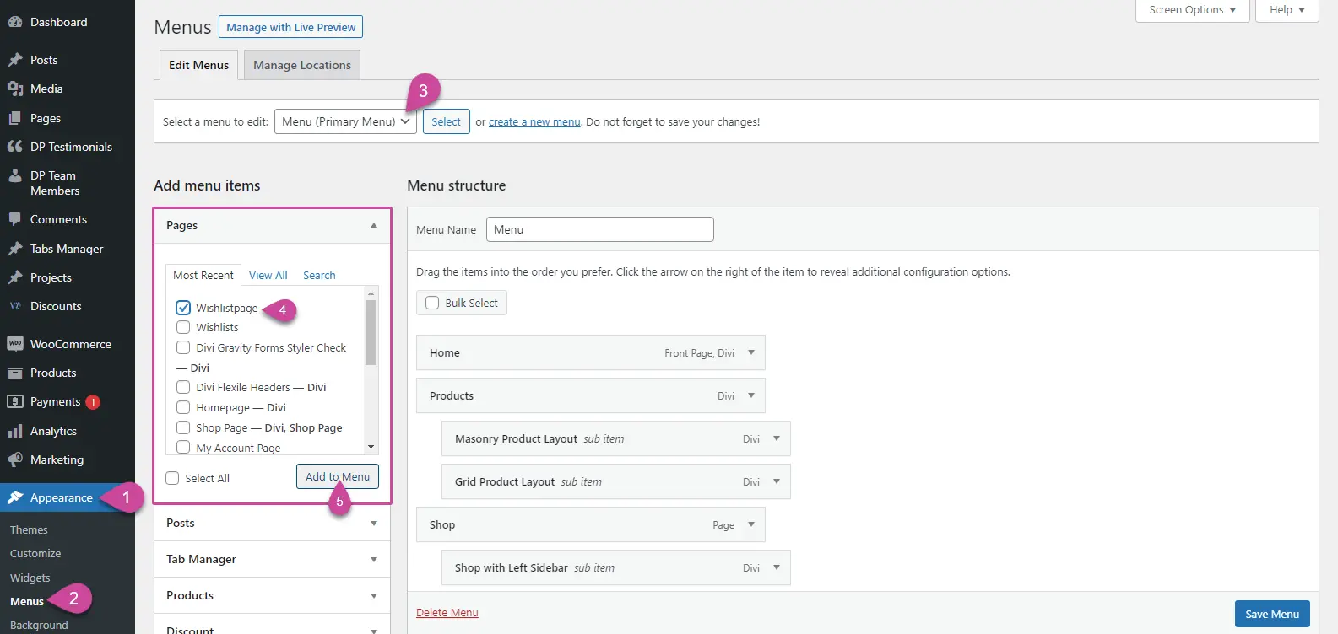The height and width of the screenshot is (634, 1338).
Task: Expand the Home menu item arrow
Action: click(751, 352)
